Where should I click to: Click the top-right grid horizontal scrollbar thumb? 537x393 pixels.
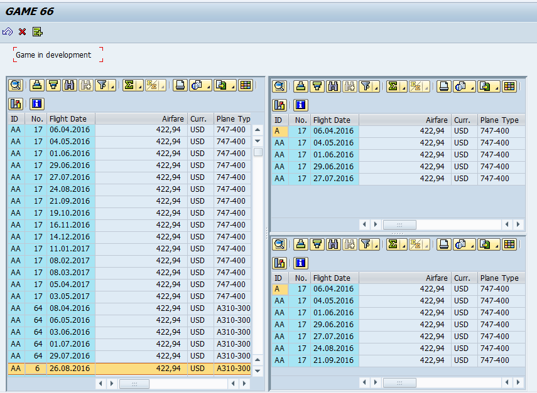pos(399,224)
